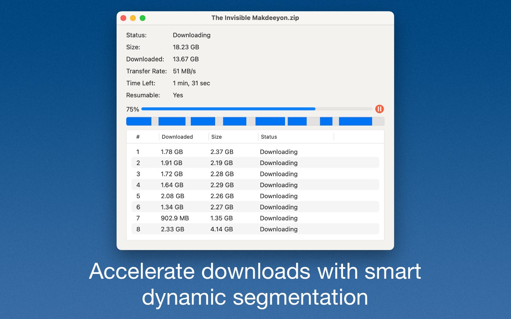Select segment row with 1.91 GB downloaded

coord(255,163)
